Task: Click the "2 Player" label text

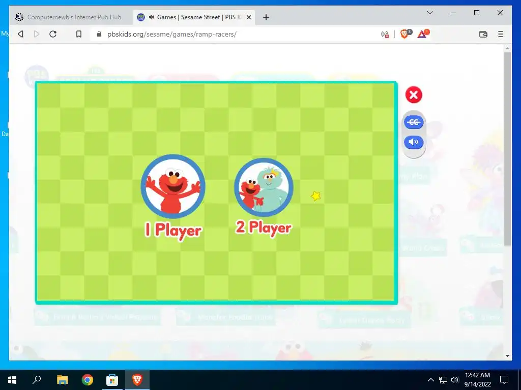Action: pos(264,228)
